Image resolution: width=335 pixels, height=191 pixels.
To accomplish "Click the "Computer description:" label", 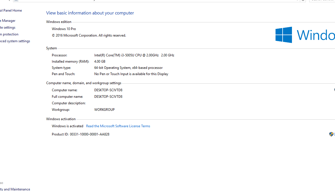I will (x=69, y=103).
